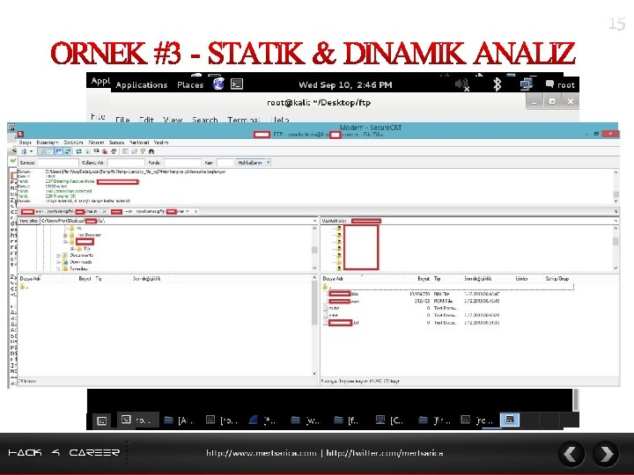Close first FTP connection tab
This screenshot has width=634, height=475.
(x=104, y=211)
